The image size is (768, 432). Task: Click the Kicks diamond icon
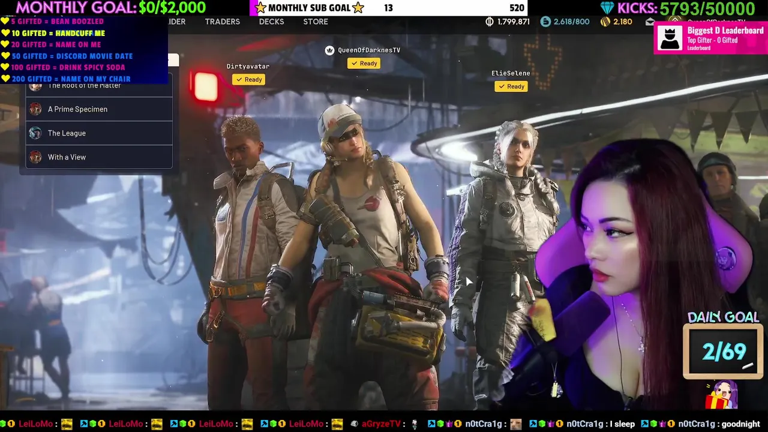pyautogui.click(x=607, y=8)
